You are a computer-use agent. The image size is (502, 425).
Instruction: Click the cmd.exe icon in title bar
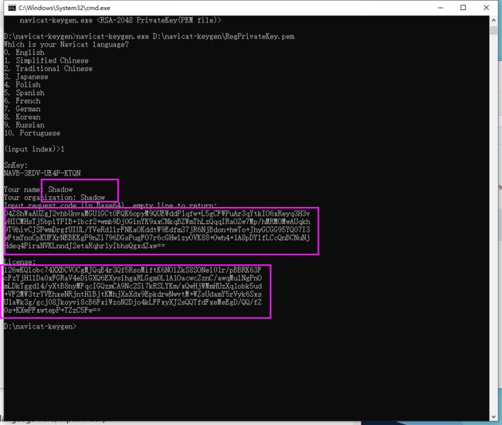pyautogui.click(x=12, y=8)
